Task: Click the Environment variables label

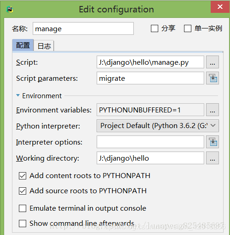Action: [54, 110]
